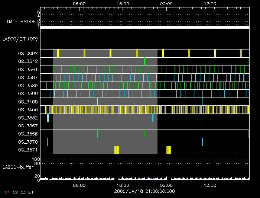Select the green marker in OS_3568 inside gray region
This screenshot has height=198, width=260.
coord(98,134)
